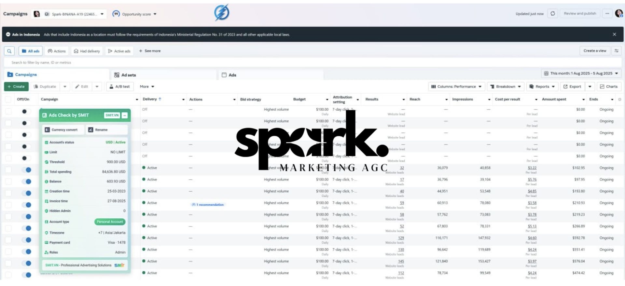Image resolution: width=625 pixels, height=286 pixels.
Task: Open the view customization sliders icon
Action: [616, 51]
